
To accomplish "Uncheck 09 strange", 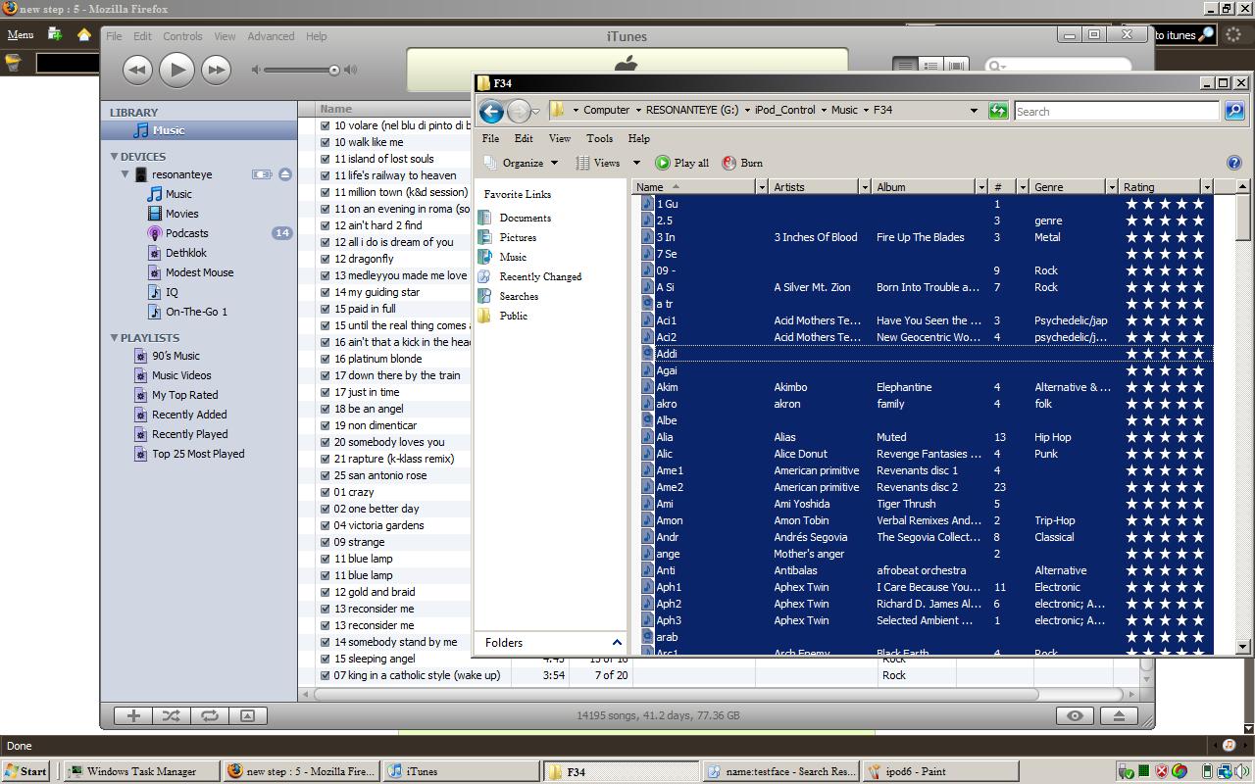I will (326, 542).
